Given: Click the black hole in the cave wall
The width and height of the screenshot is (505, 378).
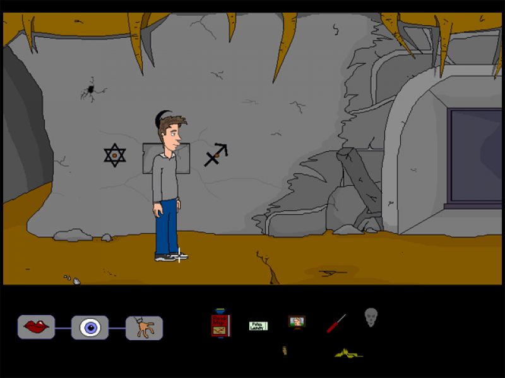Looking at the screenshot, I should (91, 89).
